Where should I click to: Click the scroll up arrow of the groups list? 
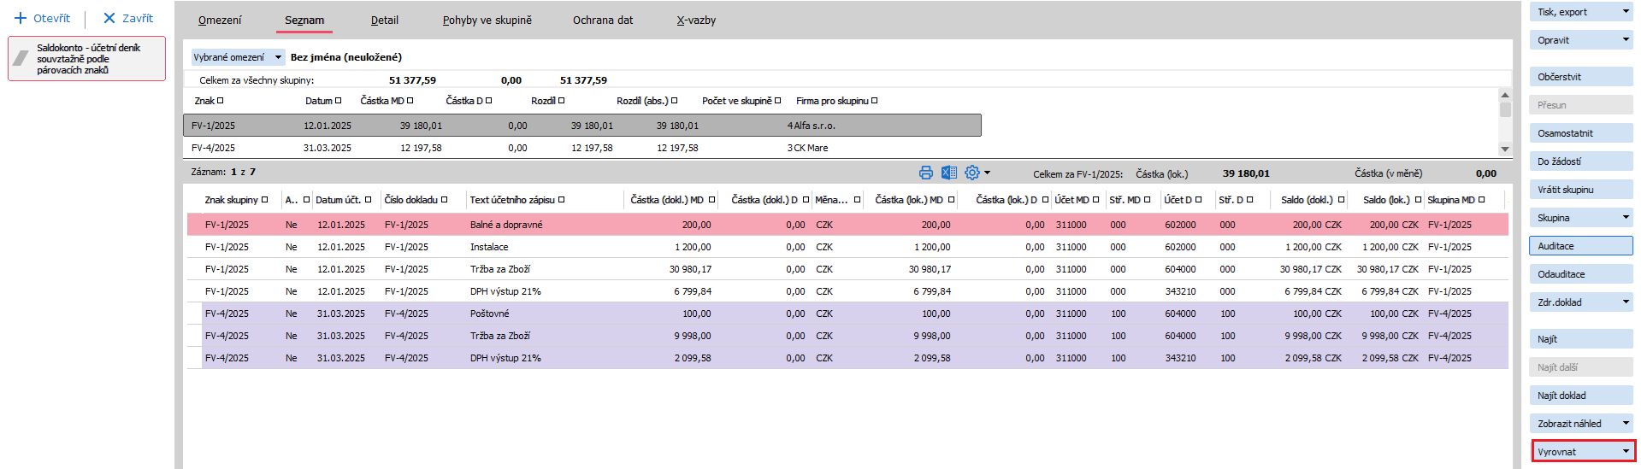tap(1504, 96)
